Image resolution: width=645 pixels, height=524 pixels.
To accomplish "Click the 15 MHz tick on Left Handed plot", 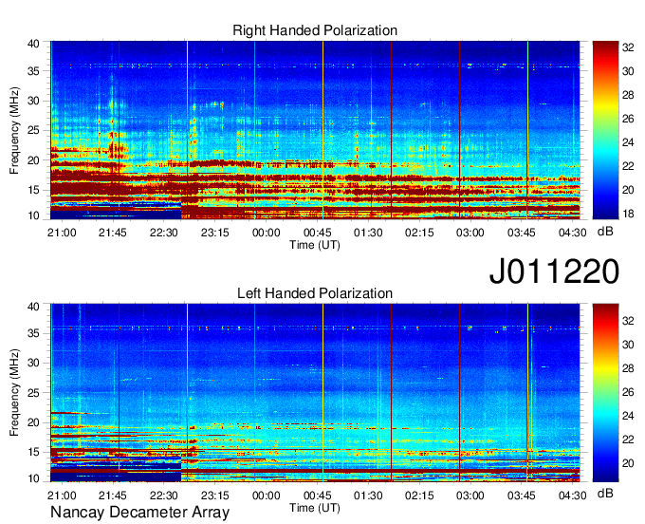I will click(33, 453).
